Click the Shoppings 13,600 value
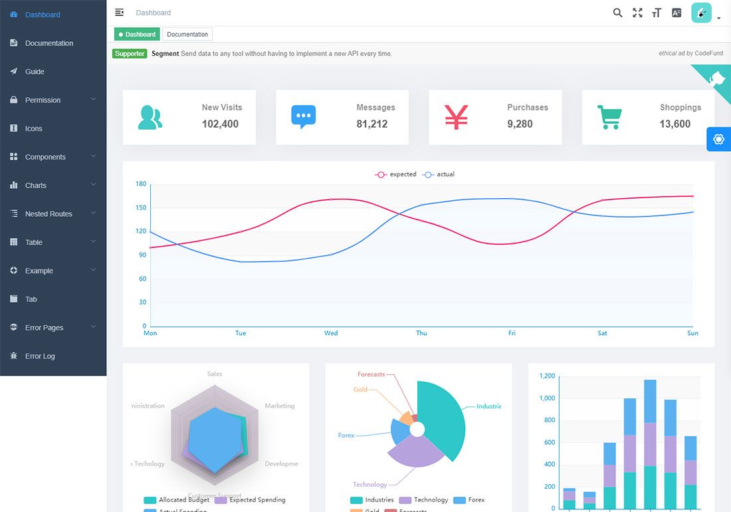The width and height of the screenshot is (731, 512). click(x=675, y=124)
